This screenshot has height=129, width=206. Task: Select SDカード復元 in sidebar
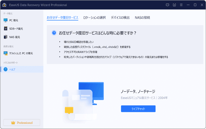click(22, 29)
